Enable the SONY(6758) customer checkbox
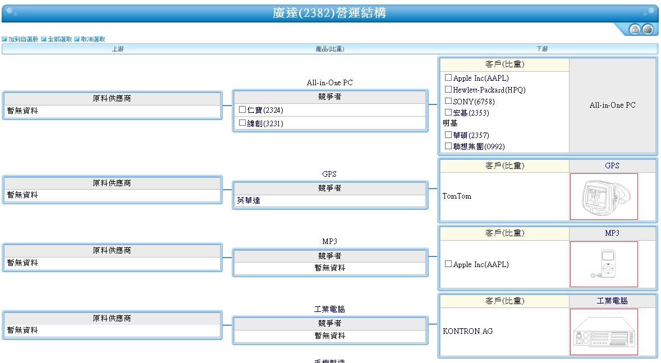The image size is (661, 363). pyautogui.click(x=448, y=101)
